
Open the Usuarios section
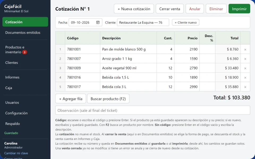(25, 102)
